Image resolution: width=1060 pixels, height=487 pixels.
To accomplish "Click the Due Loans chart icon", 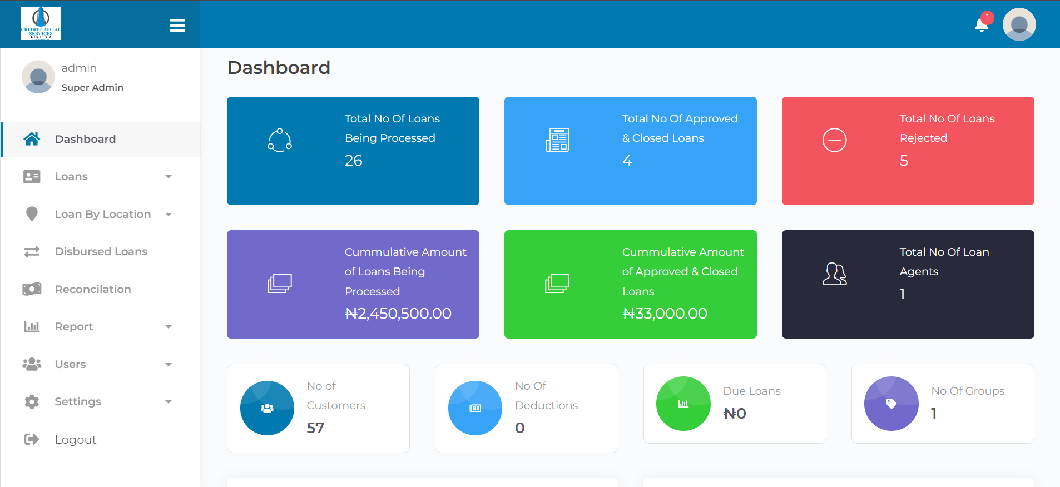I will (x=683, y=404).
